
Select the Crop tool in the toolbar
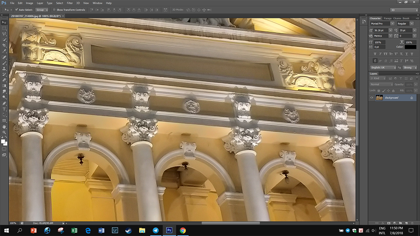(5, 45)
